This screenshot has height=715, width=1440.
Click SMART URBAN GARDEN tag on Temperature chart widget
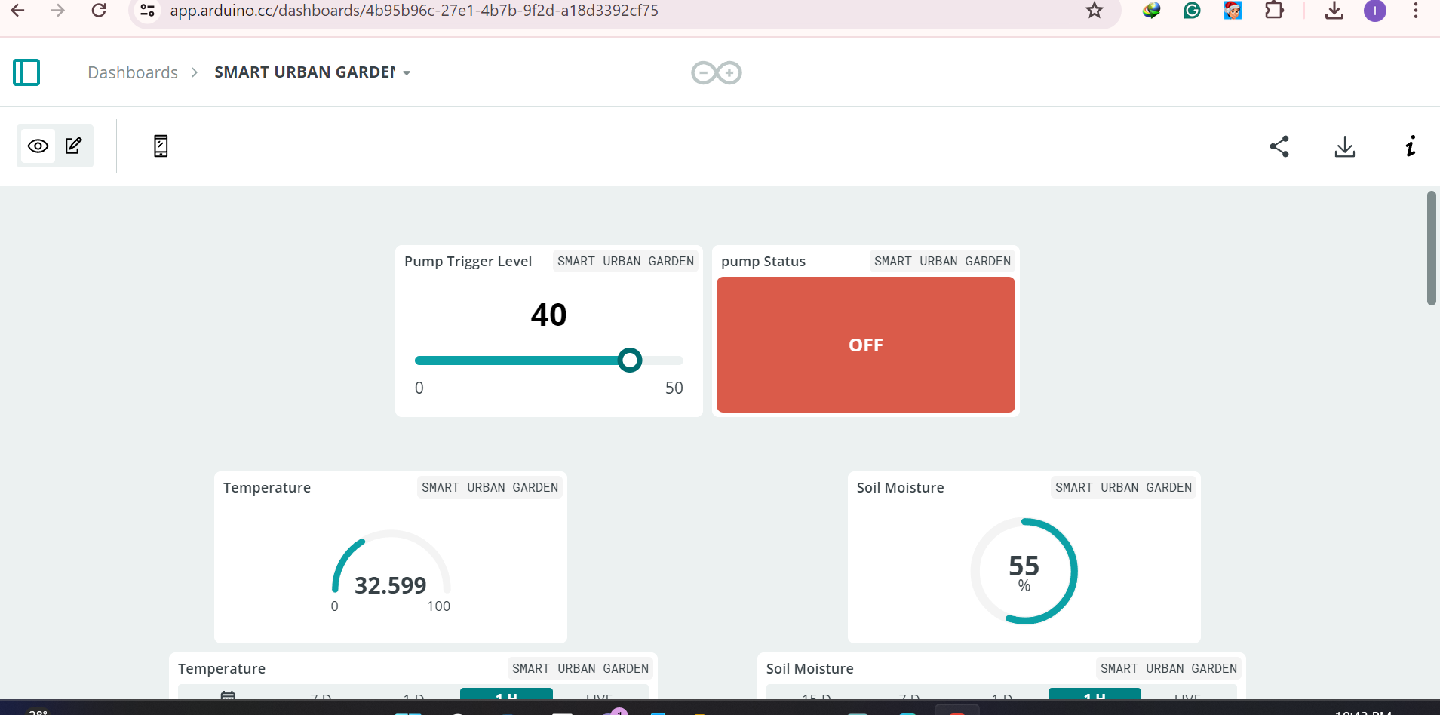tap(580, 668)
